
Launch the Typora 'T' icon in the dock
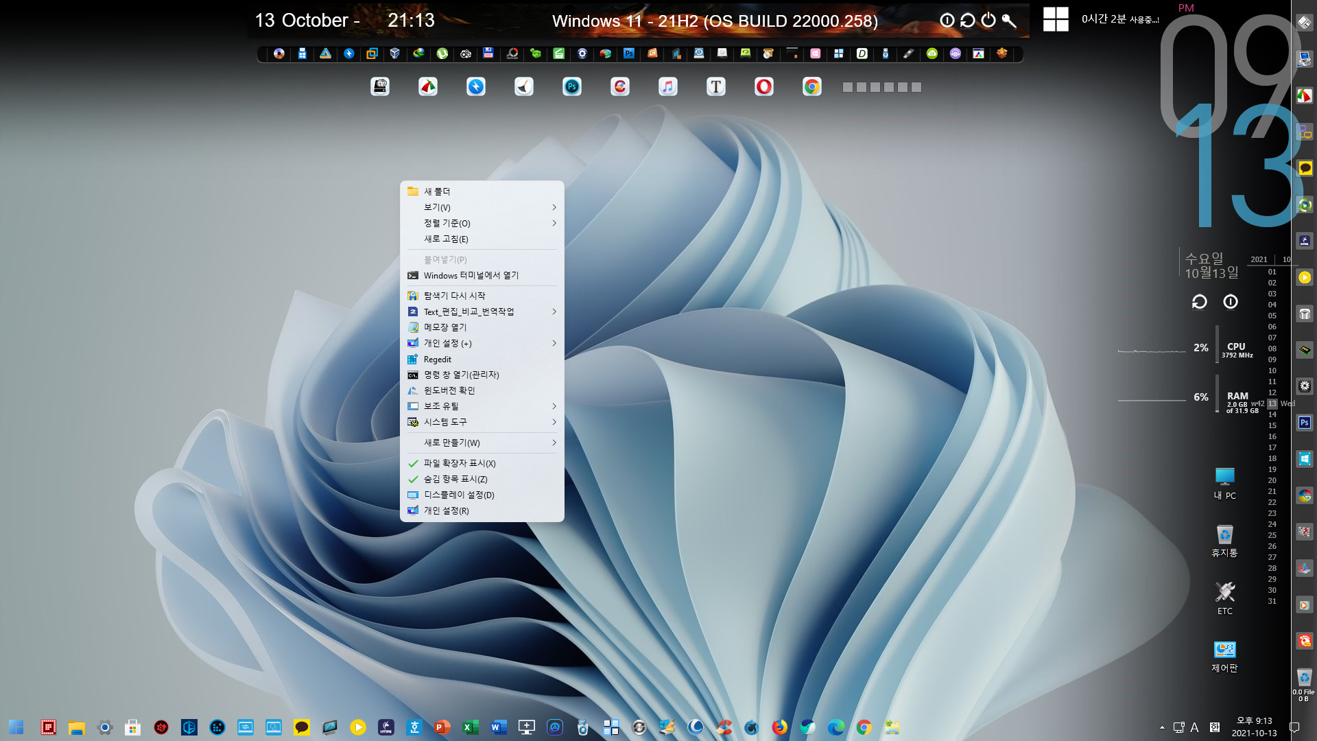click(715, 86)
